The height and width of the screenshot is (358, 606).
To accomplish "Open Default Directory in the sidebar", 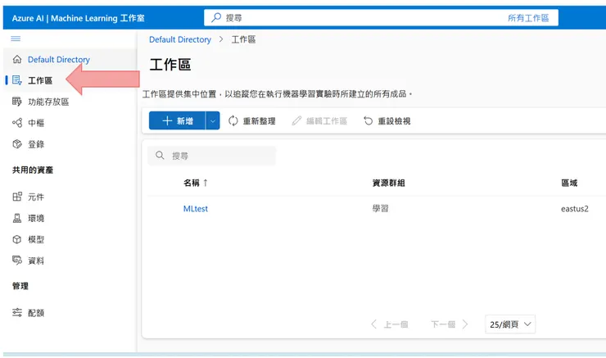I will click(59, 59).
